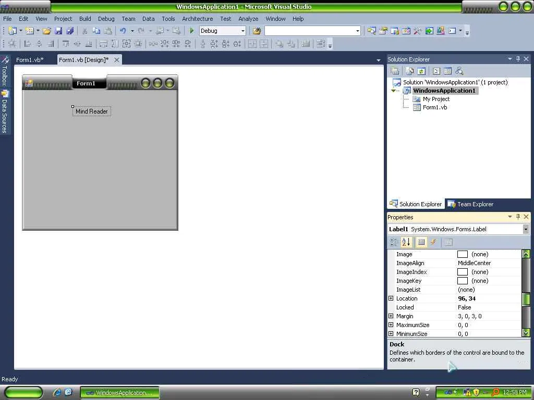Click View Code icon in Solution Explorer

coord(436,71)
